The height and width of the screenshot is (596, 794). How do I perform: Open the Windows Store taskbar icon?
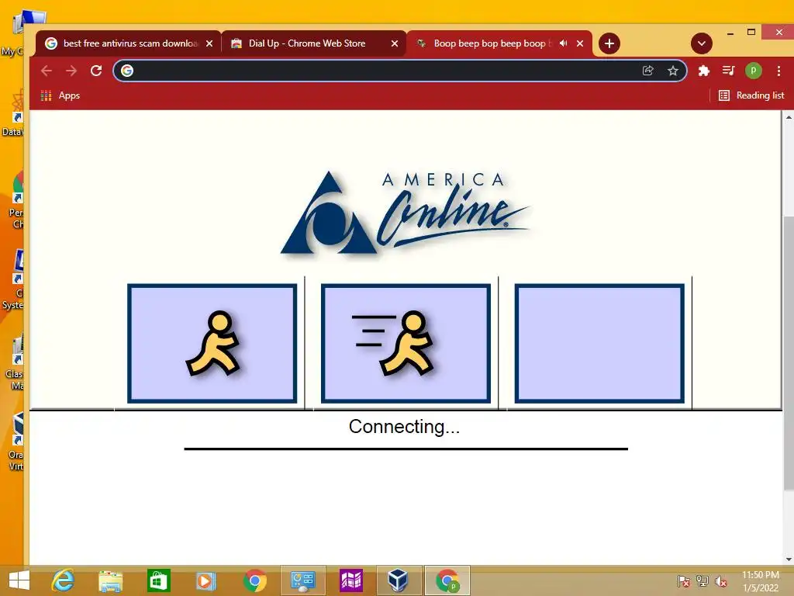pyautogui.click(x=158, y=580)
